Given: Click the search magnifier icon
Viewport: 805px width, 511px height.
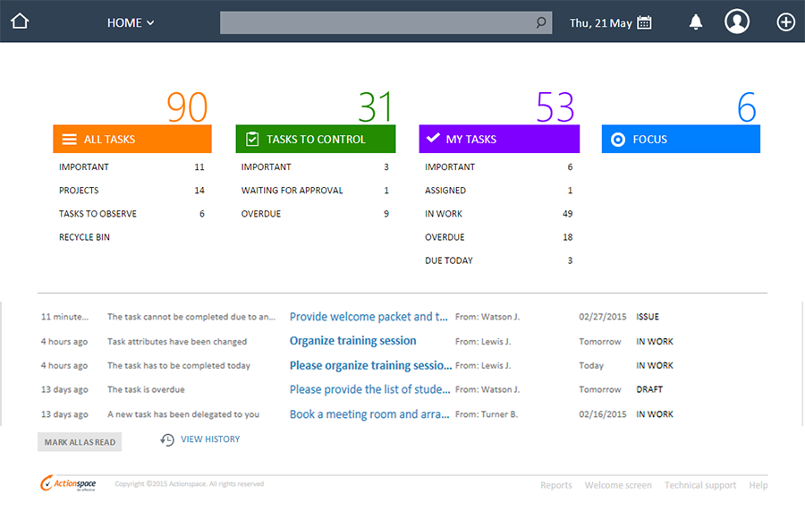Looking at the screenshot, I should coord(541,23).
